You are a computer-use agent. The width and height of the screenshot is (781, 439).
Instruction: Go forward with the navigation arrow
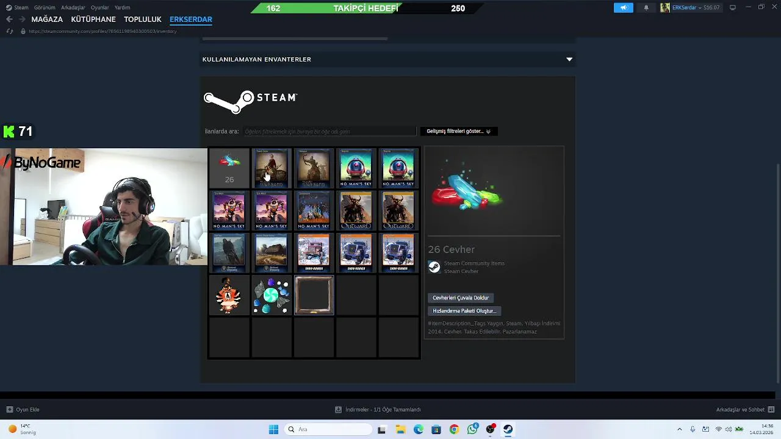point(22,20)
